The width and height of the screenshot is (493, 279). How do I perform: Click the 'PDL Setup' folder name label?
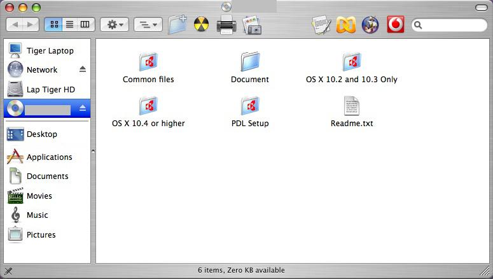250,123
